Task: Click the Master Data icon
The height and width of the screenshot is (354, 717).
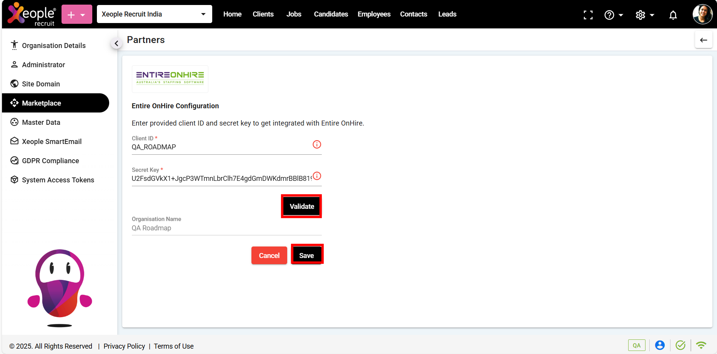Action: tap(14, 122)
